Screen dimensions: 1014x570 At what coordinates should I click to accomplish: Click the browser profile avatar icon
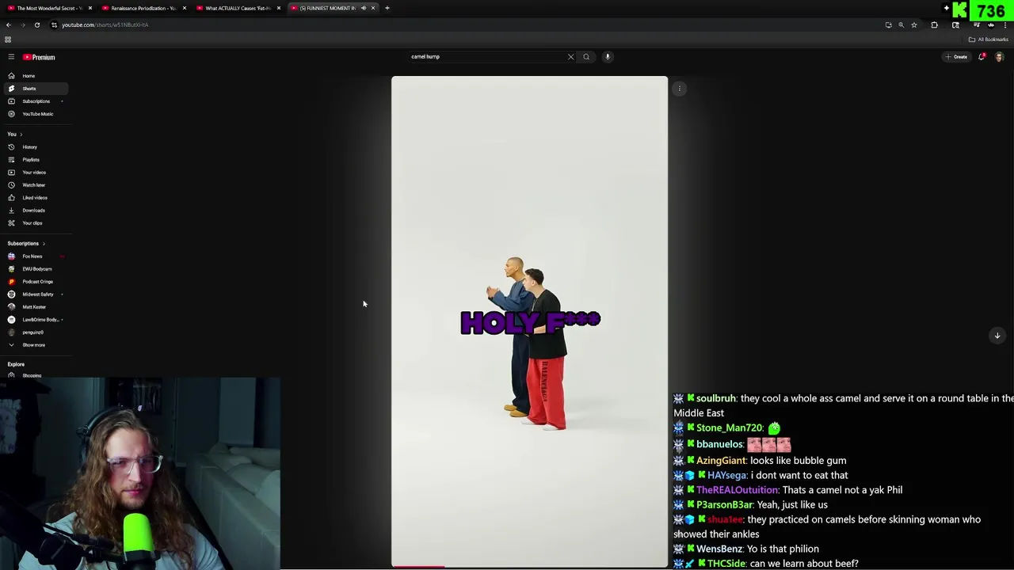[x=990, y=25]
